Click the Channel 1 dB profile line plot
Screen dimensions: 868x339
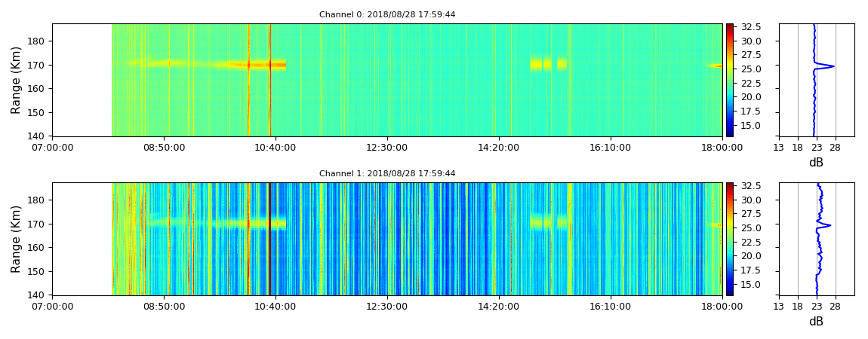[817, 239]
